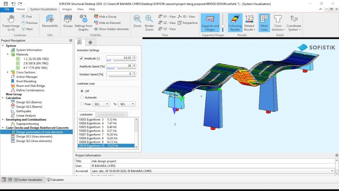This screenshot has height=191, width=339.
Task: Open the animation settings panel tab icon
Action: coord(79,42)
